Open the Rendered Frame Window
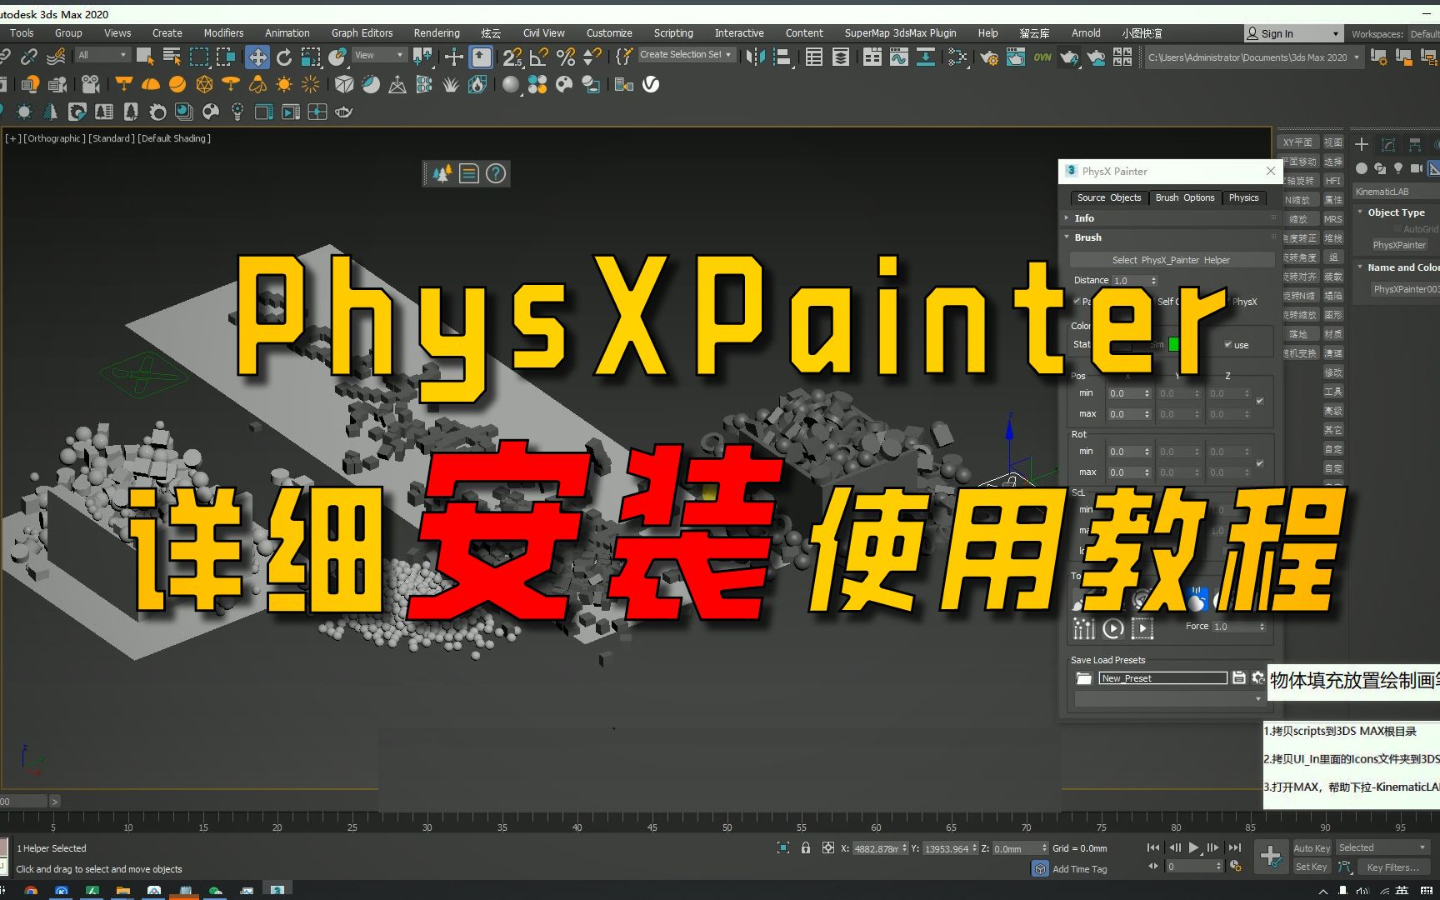 pos(1016,57)
